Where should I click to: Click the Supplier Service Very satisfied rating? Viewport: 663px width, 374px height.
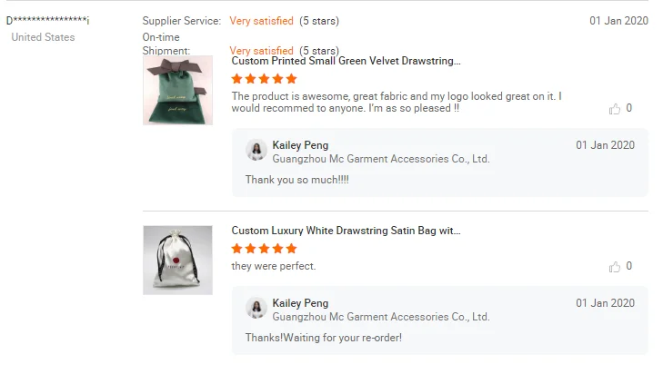(261, 21)
